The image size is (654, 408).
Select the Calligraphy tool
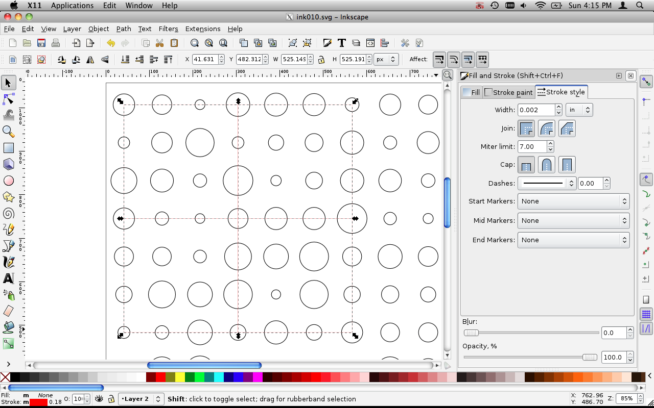pos(9,262)
